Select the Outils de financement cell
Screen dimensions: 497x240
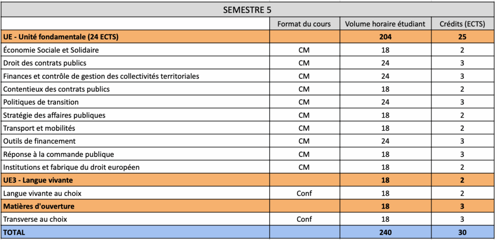pyautogui.click(x=39, y=141)
